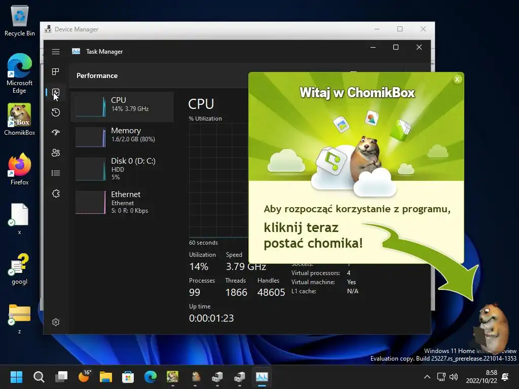Click the Threads value 1866
This screenshot has width=519, height=389.
coord(236,292)
